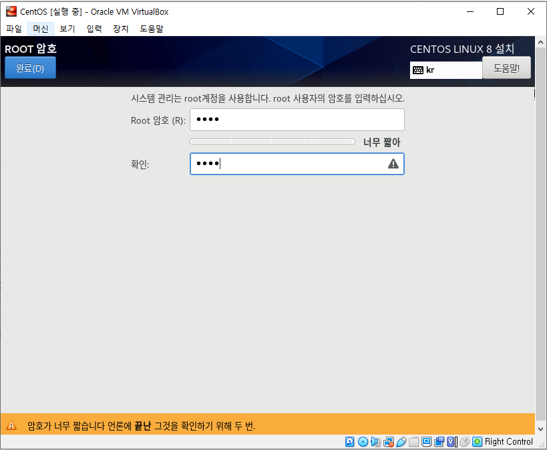The image size is (547, 450).
Task: Focus the 확인 confirm password field
Action: click(x=297, y=164)
